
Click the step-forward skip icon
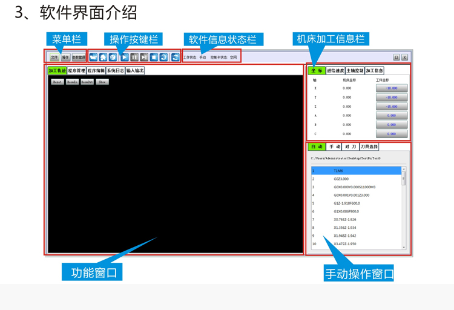pyautogui.click(x=144, y=57)
